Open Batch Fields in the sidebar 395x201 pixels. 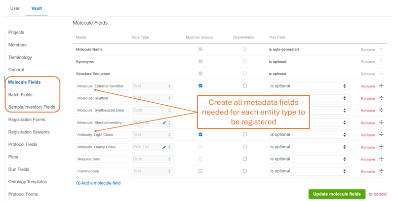click(x=20, y=94)
